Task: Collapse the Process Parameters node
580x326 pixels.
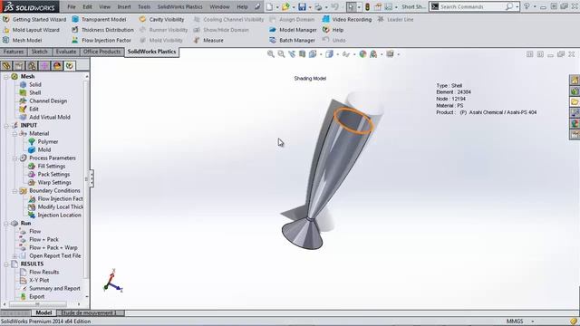Action: click(x=14, y=158)
